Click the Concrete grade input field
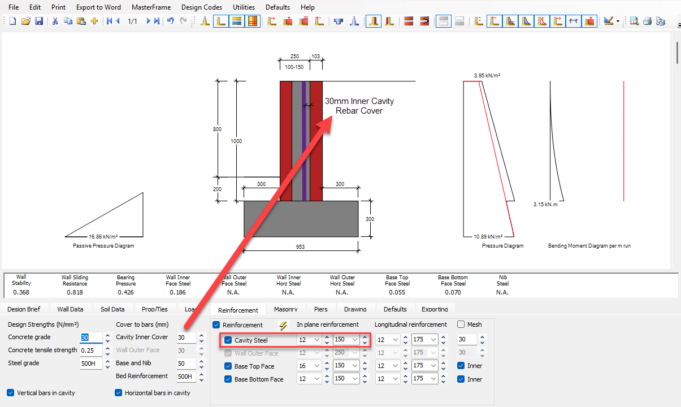This screenshot has width=681, height=407. pos(90,337)
